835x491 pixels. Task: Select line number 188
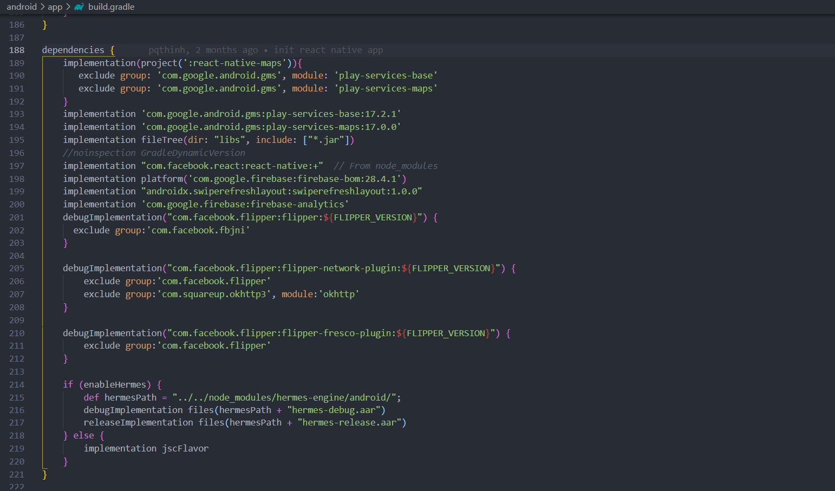pyautogui.click(x=16, y=50)
